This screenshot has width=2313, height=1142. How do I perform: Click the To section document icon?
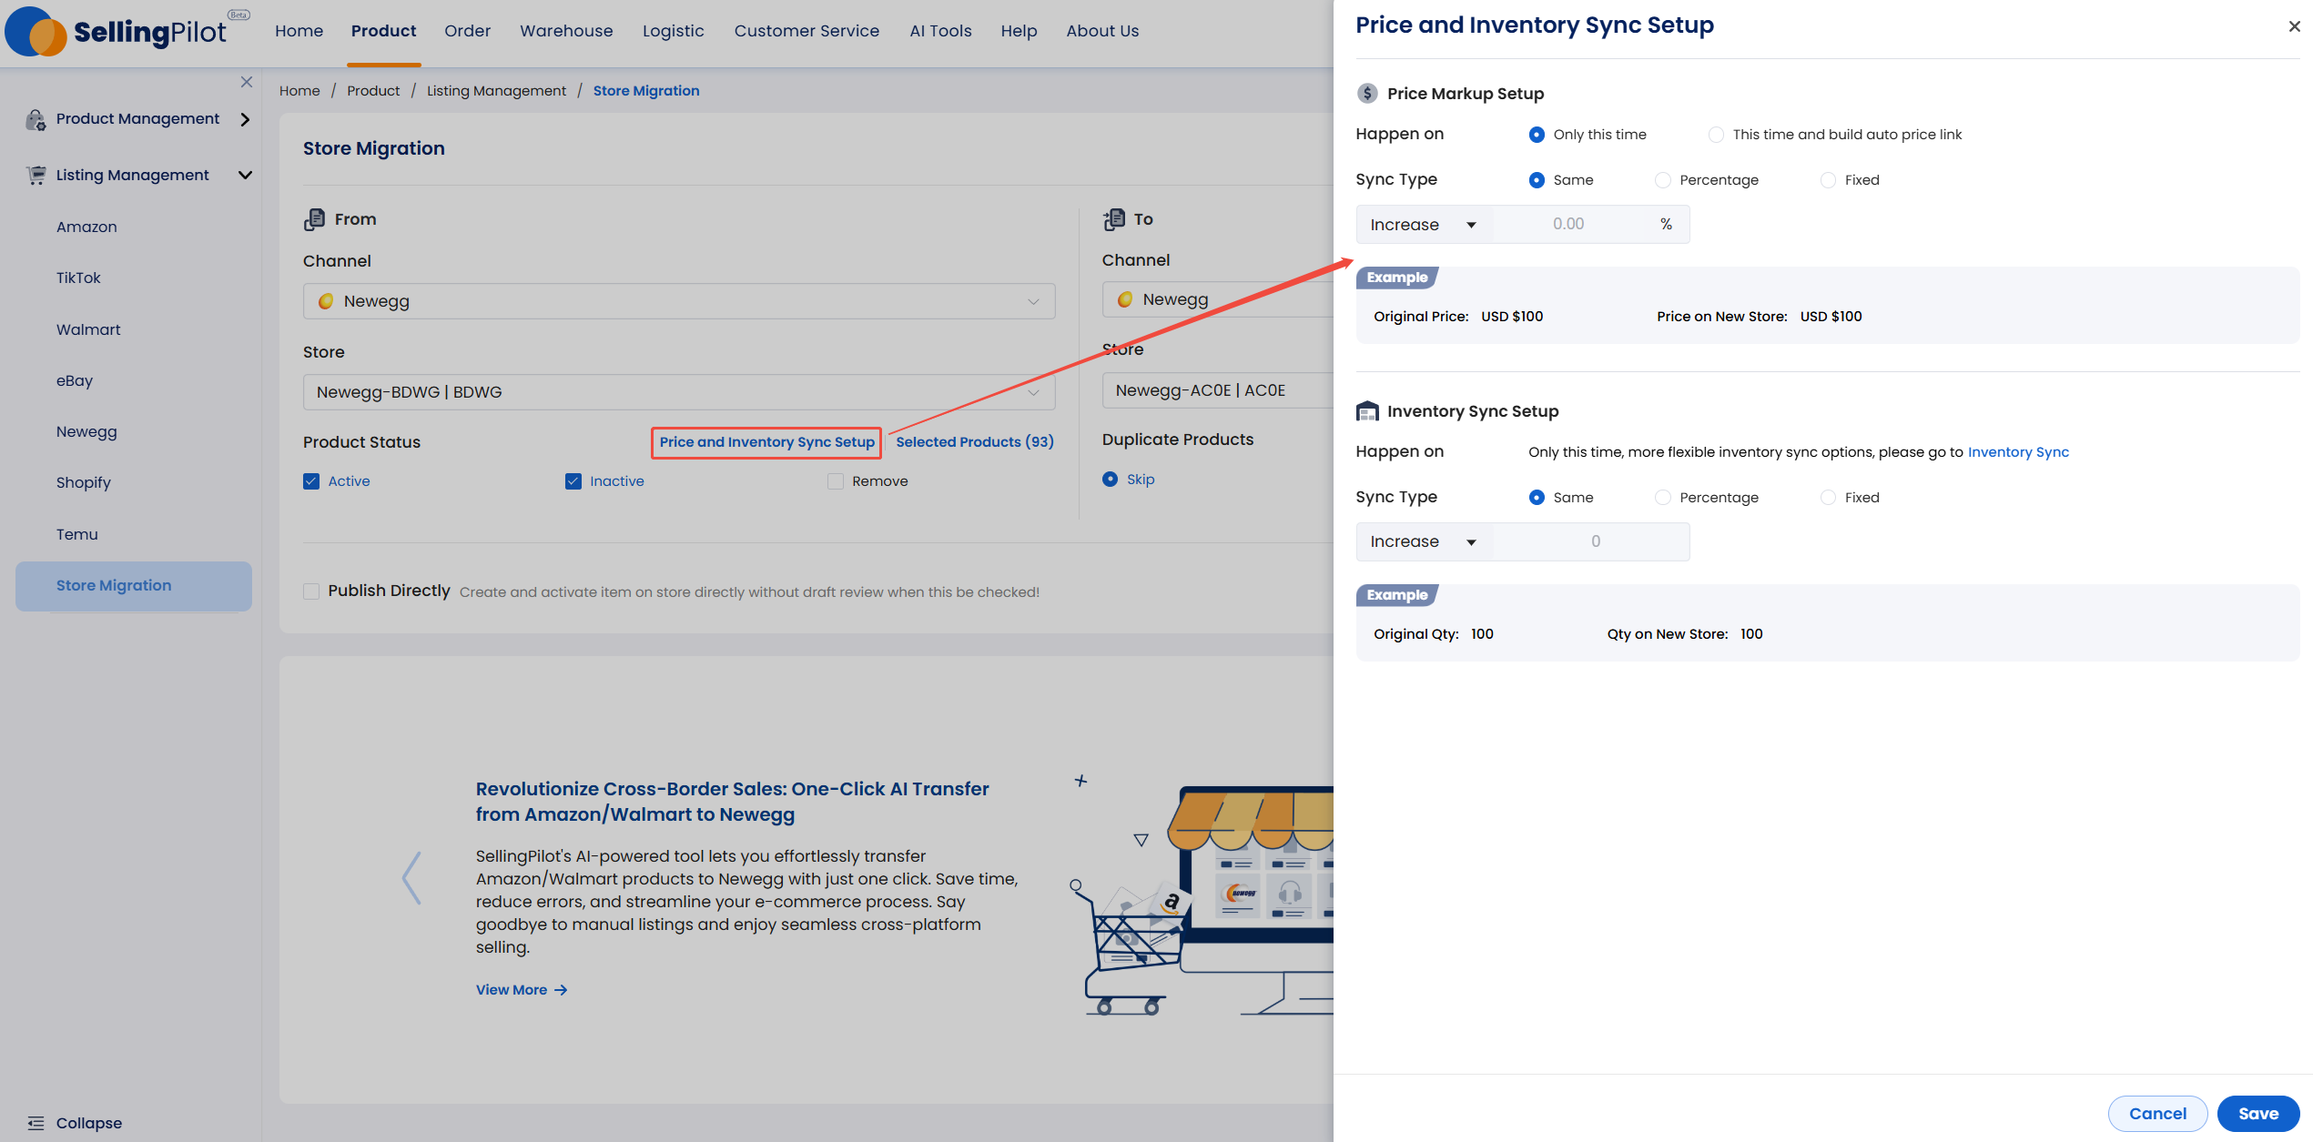[x=1113, y=218]
